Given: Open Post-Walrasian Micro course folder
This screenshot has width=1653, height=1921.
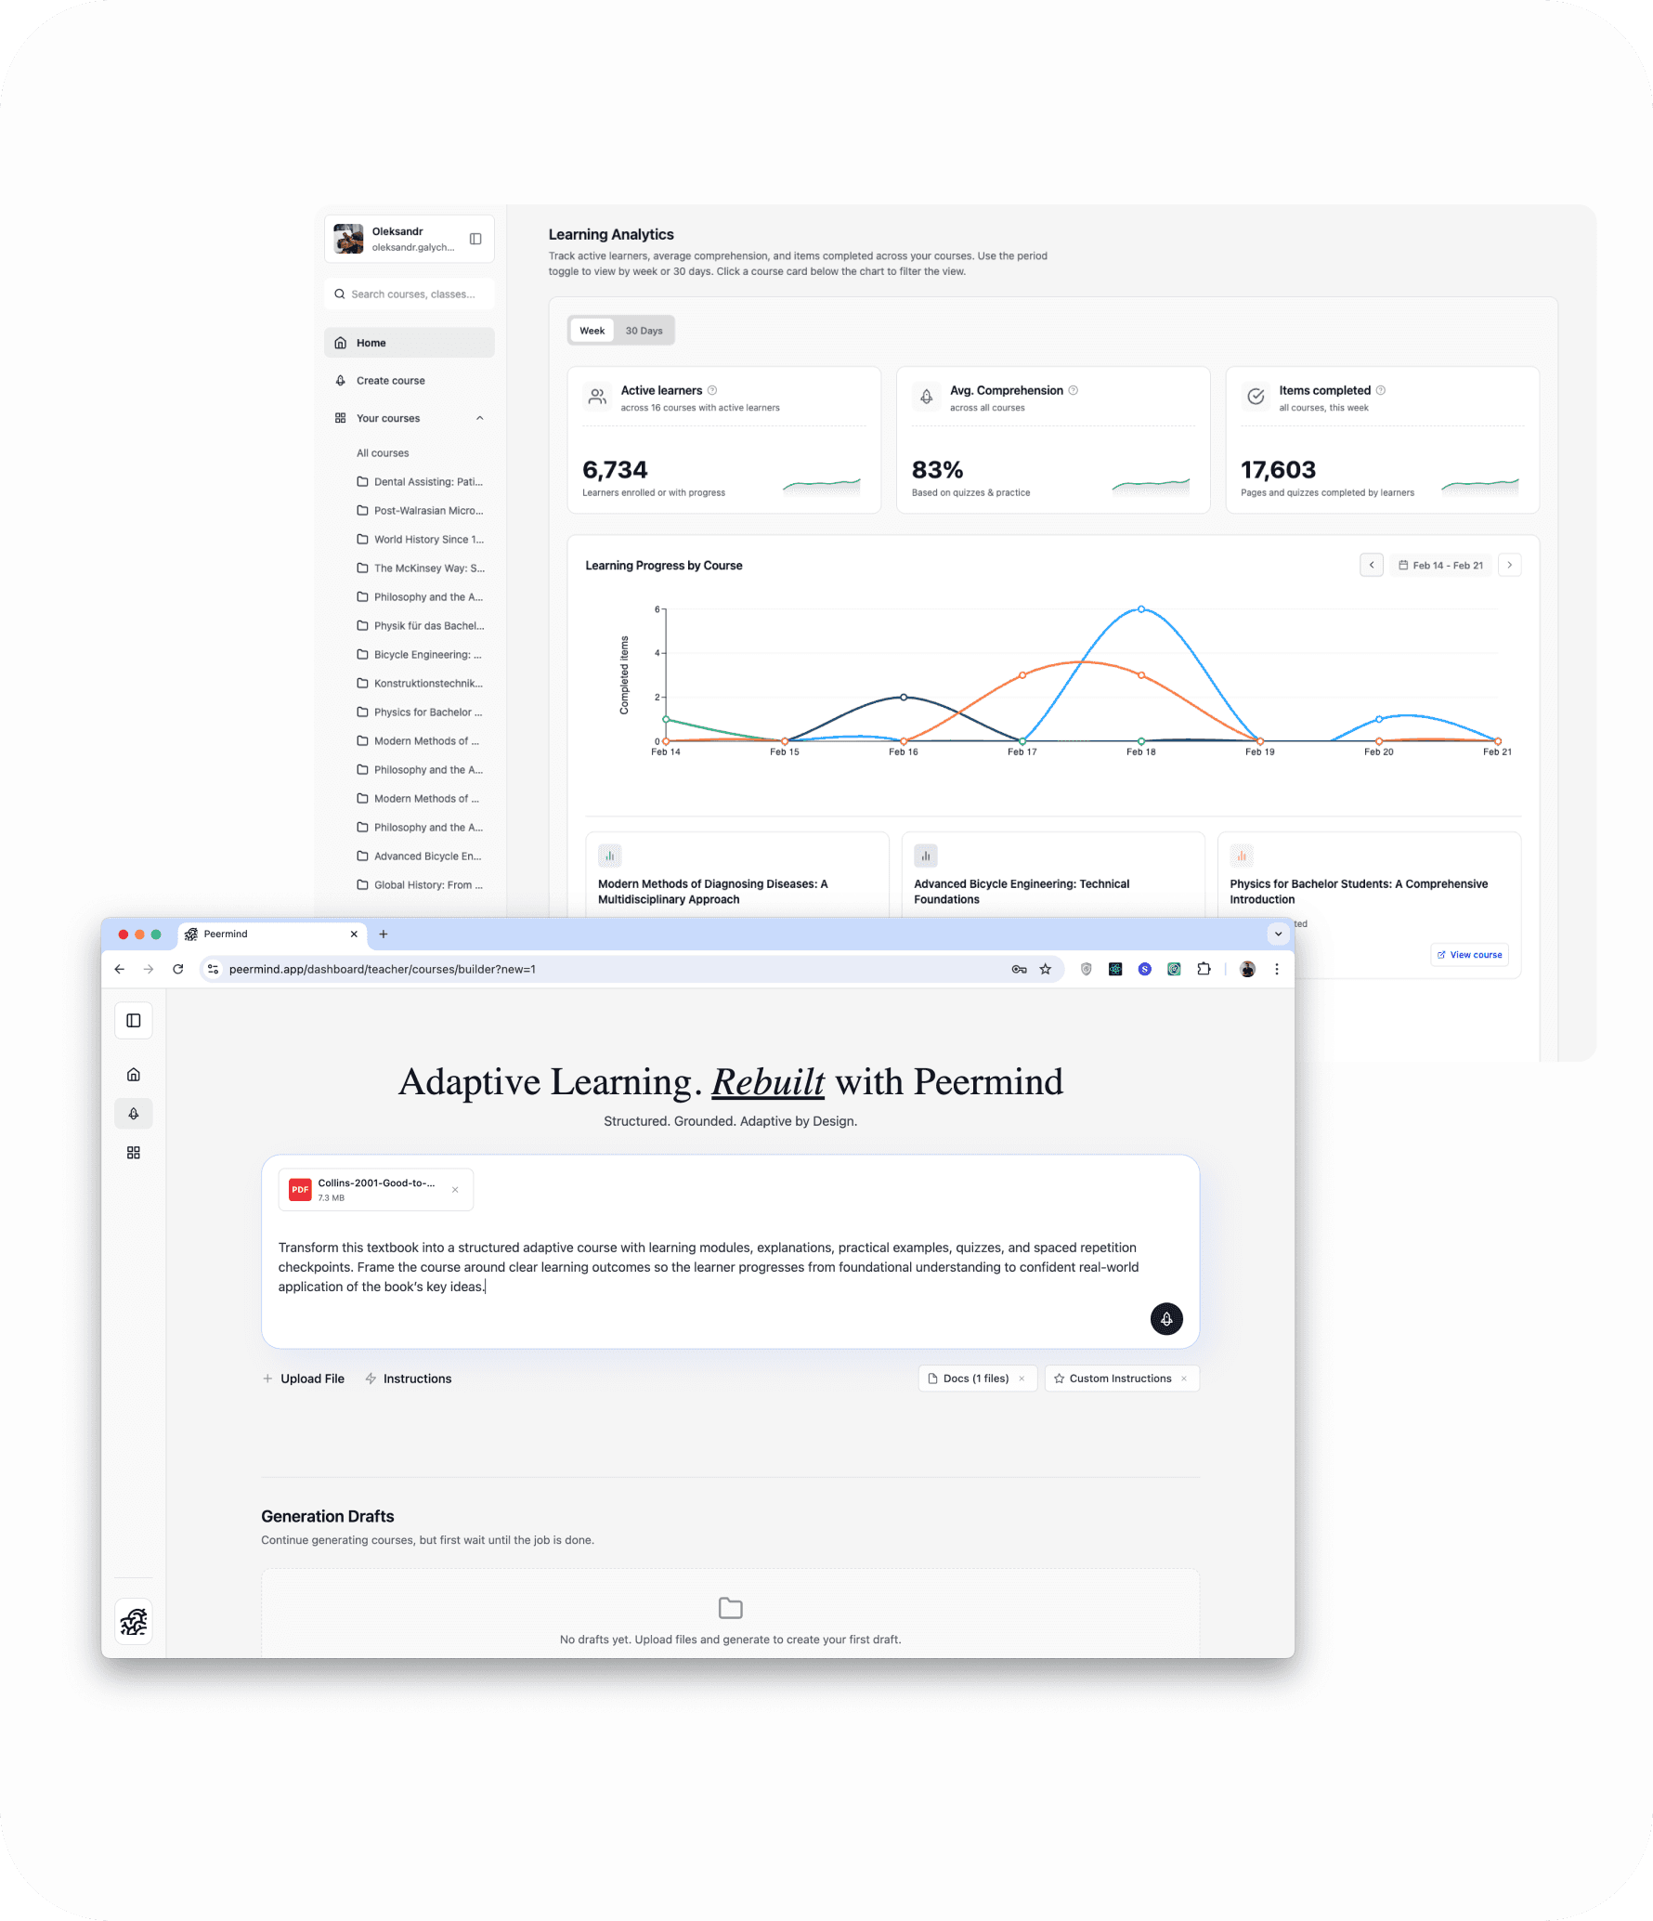Looking at the screenshot, I should (421, 511).
